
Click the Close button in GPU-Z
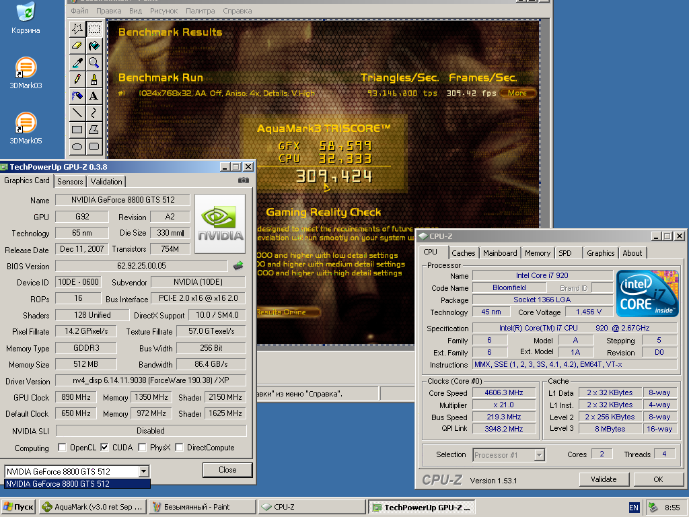coord(227,470)
